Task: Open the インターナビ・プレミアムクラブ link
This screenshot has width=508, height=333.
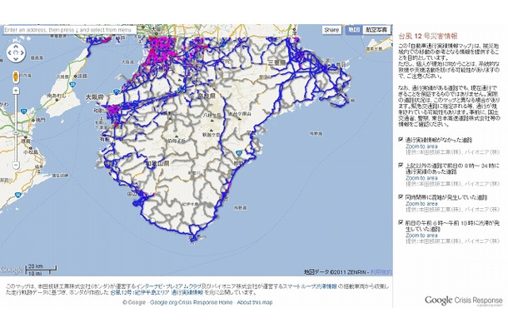Action: pyautogui.click(x=169, y=286)
